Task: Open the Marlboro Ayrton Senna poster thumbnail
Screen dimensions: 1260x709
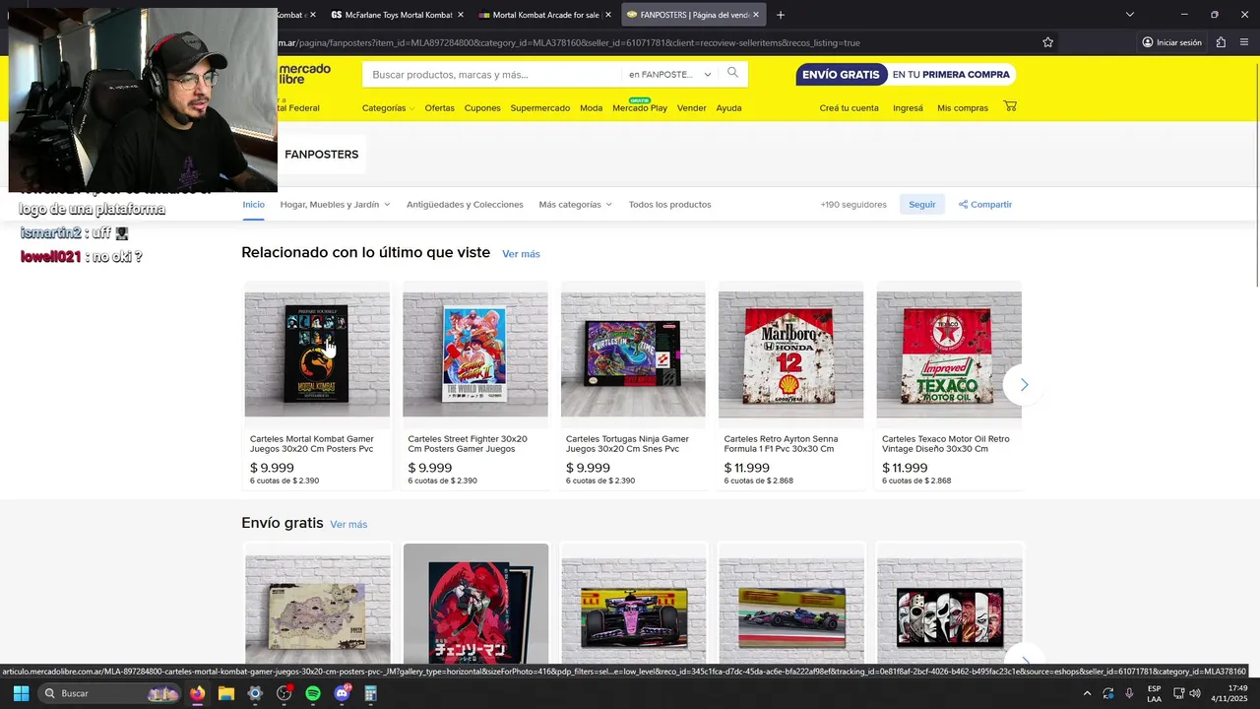Action: (x=791, y=354)
